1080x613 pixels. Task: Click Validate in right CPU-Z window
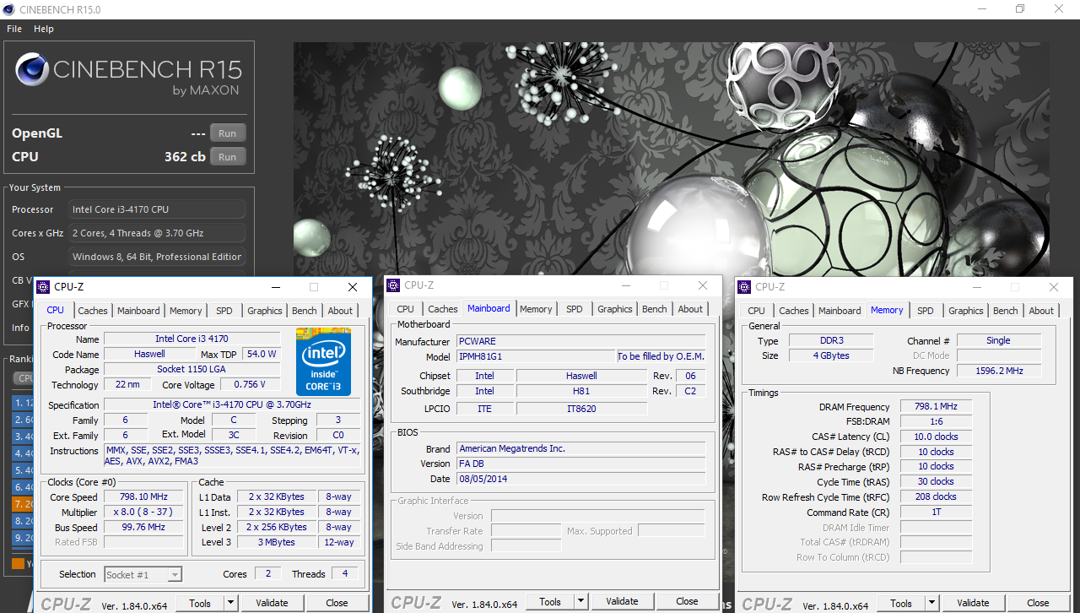click(x=973, y=603)
